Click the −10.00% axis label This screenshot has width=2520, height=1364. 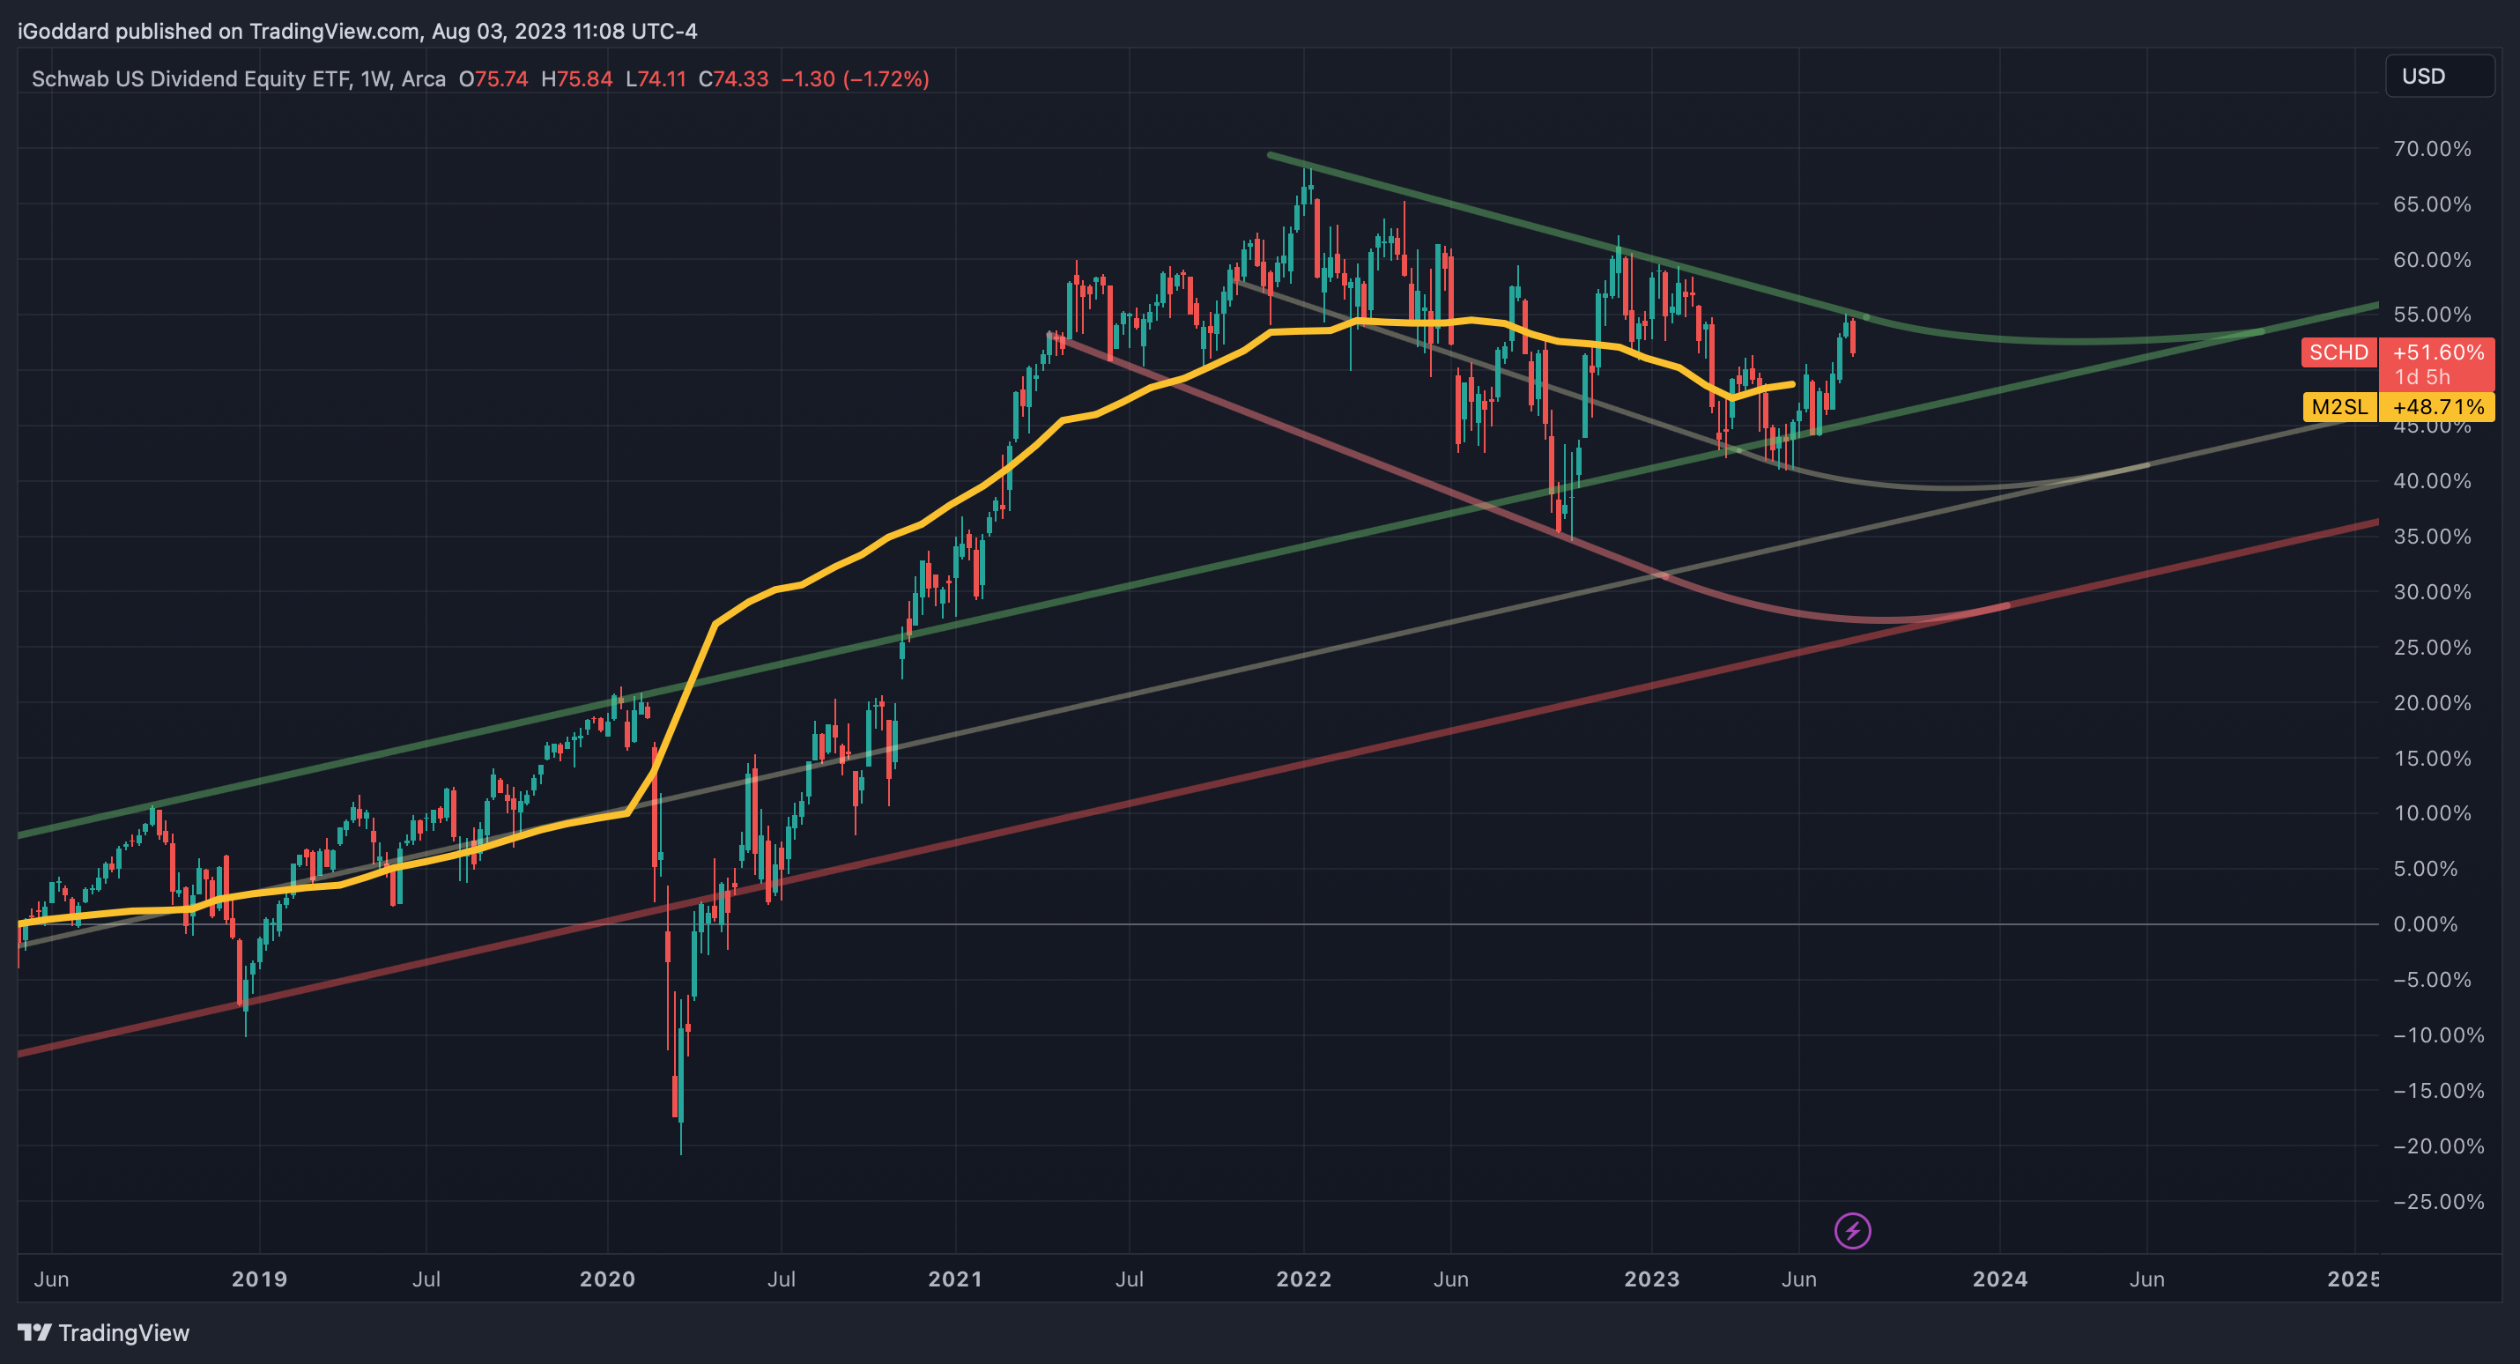[x=2439, y=1035]
